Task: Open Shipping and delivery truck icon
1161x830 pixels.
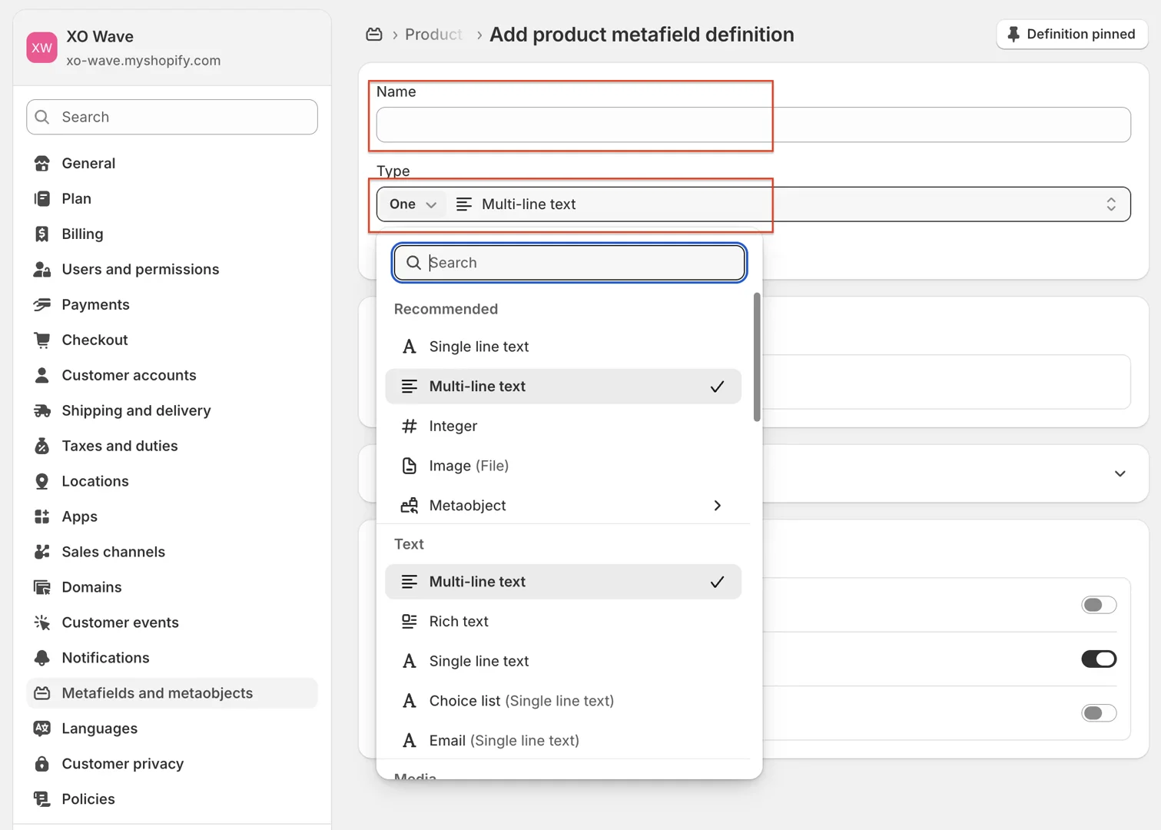Action: pyautogui.click(x=42, y=410)
